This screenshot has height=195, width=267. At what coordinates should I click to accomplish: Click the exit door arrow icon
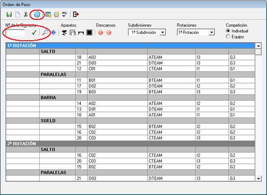point(76,14)
